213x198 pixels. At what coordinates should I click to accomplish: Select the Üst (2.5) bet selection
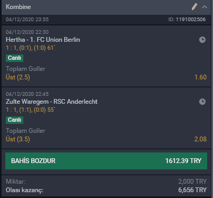(18, 77)
